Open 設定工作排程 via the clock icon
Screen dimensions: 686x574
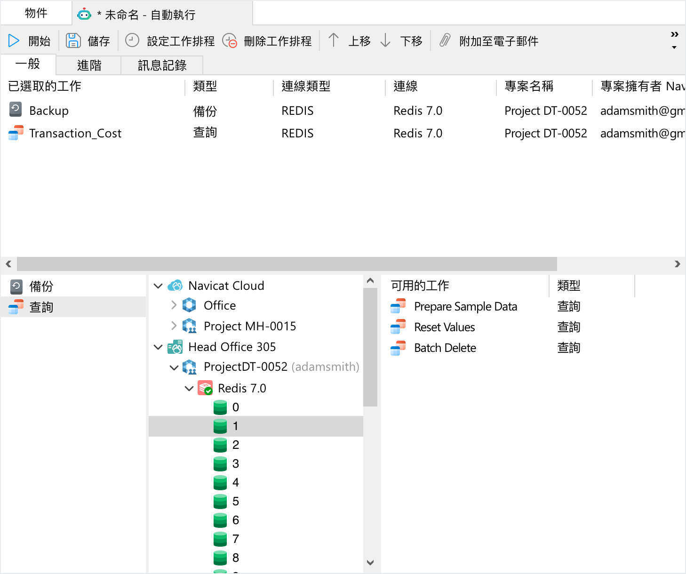click(x=132, y=40)
